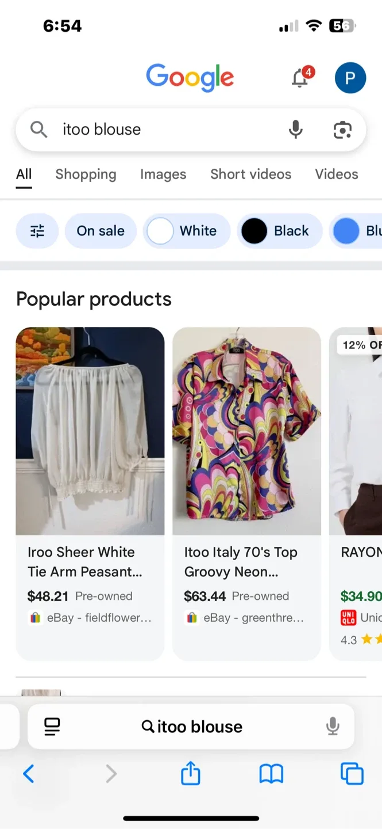Open Safari page settings menu icon
This screenshot has height=829, width=382.
pyautogui.click(x=52, y=727)
